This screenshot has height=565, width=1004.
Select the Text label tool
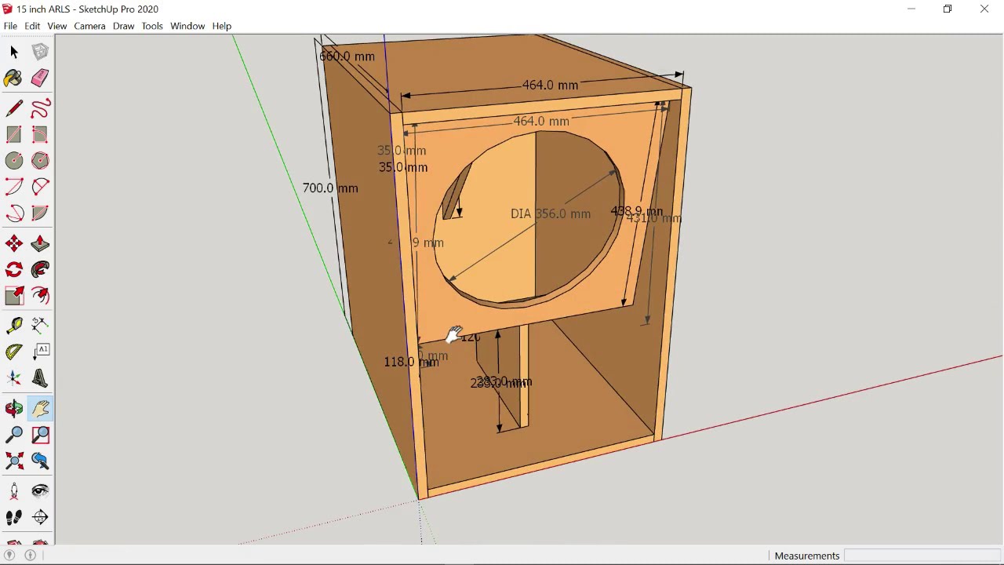[40, 352]
